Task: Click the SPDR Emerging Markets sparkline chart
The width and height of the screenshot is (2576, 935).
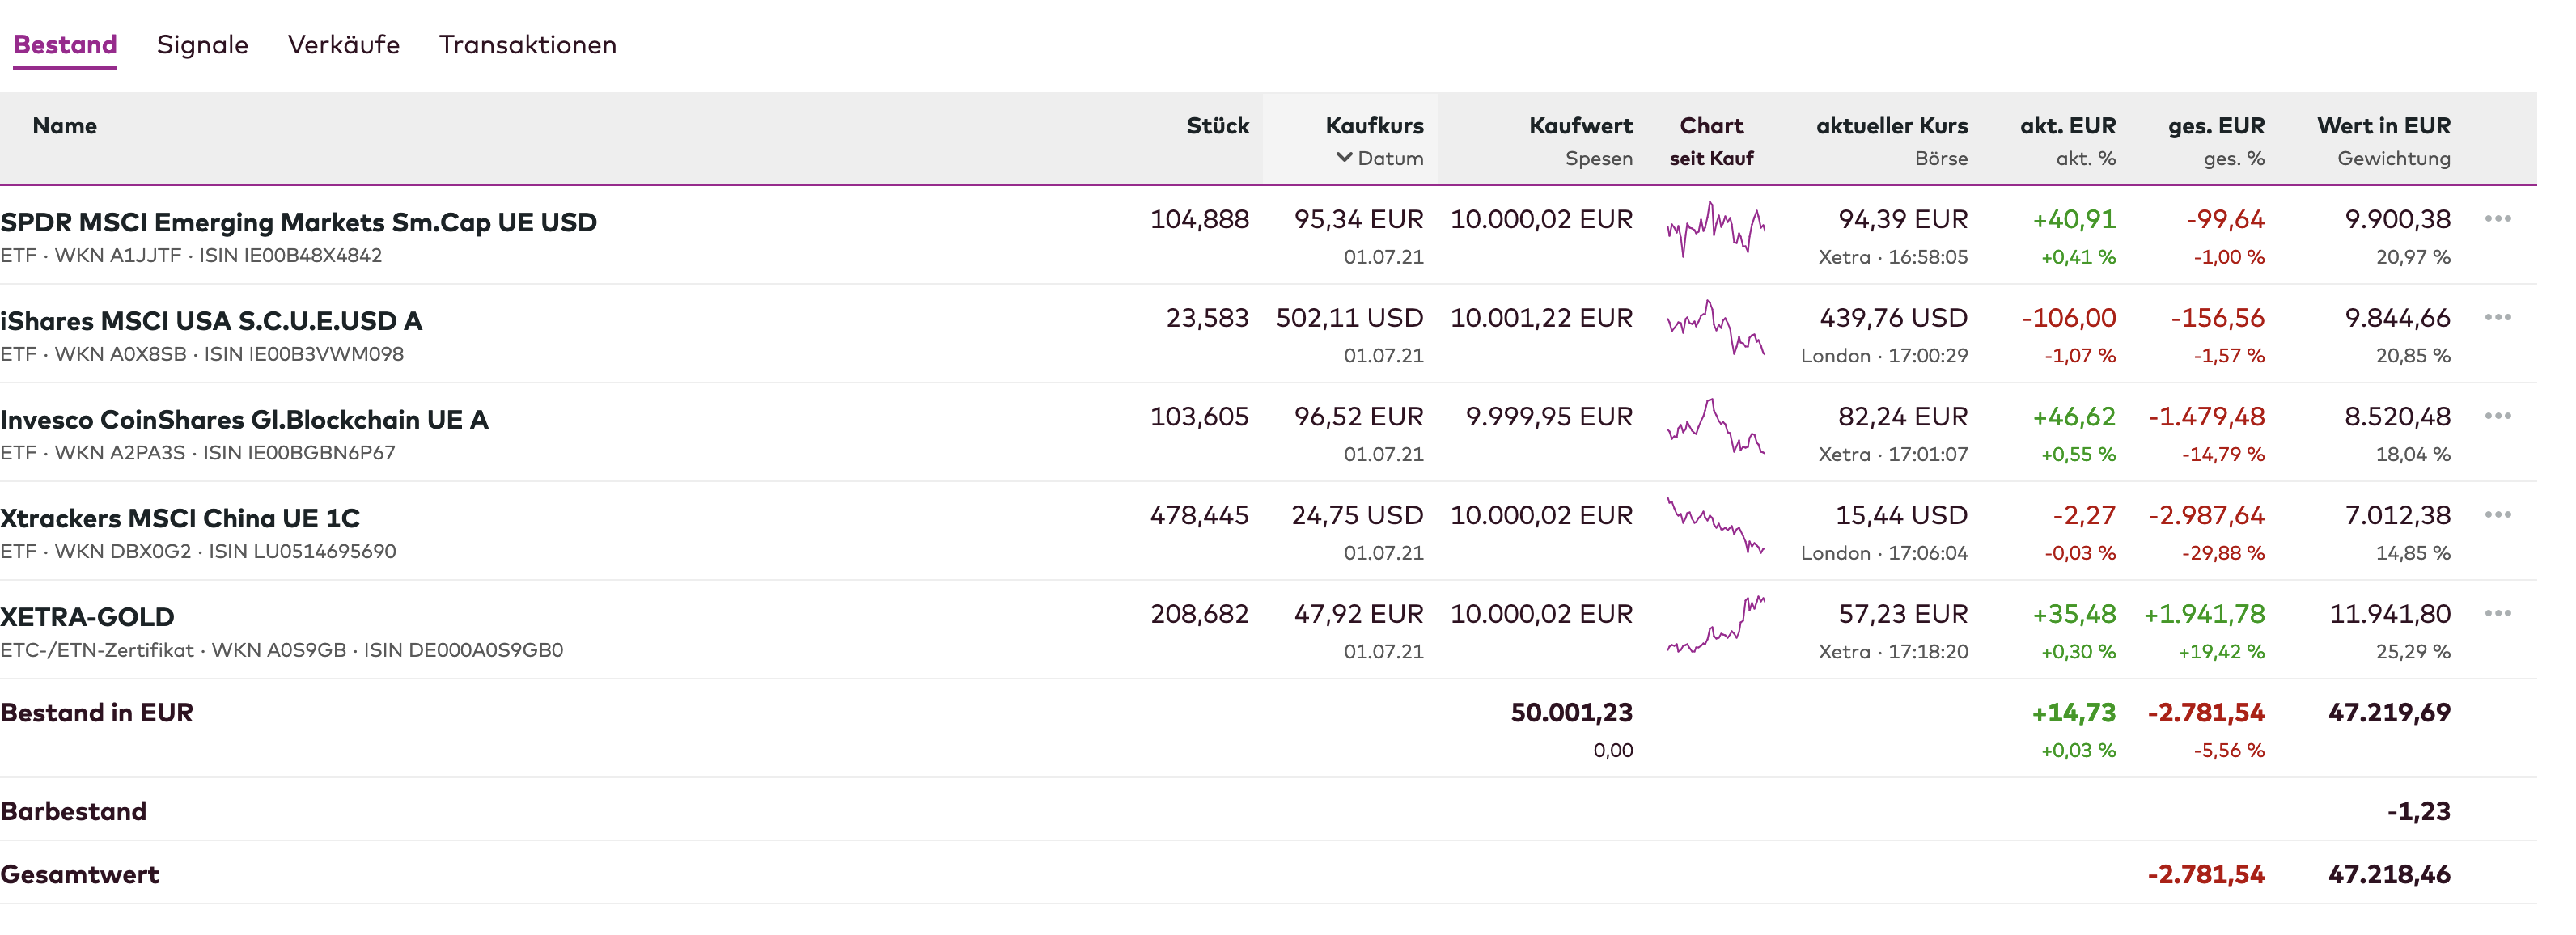Action: coord(1715,230)
